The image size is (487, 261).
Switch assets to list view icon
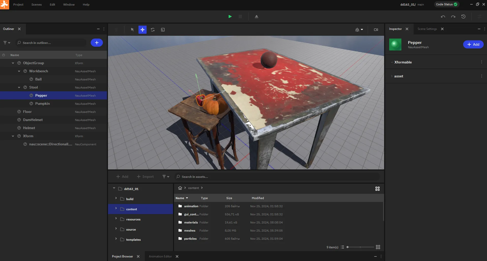tap(342, 247)
